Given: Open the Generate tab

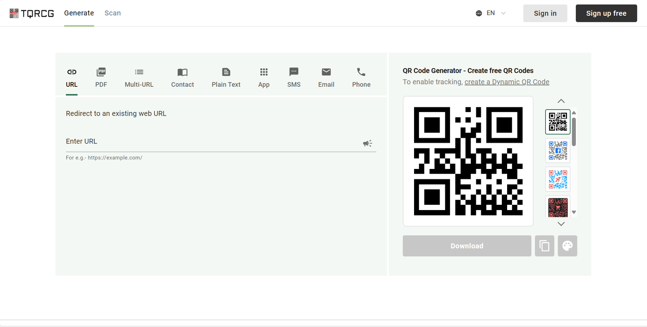Looking at the screenshot, I should coord(79,13).
